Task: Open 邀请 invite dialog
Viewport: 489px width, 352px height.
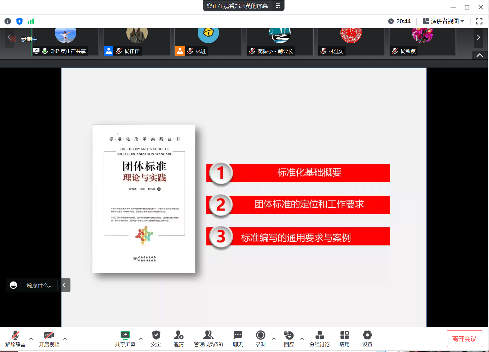Action: [x=179, y=339]
